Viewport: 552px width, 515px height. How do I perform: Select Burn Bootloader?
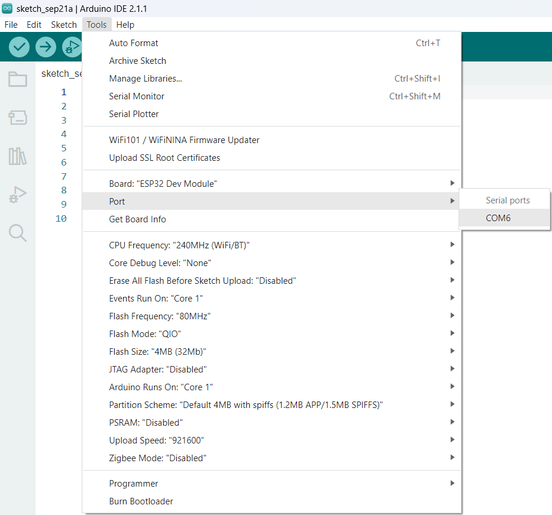click(141, 501)
